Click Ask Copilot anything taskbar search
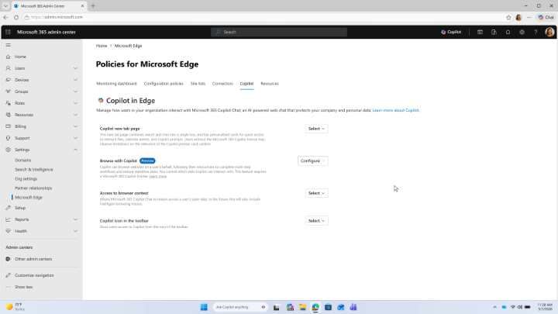Screen dimensions: 558x314 click(x=239, y=307)
